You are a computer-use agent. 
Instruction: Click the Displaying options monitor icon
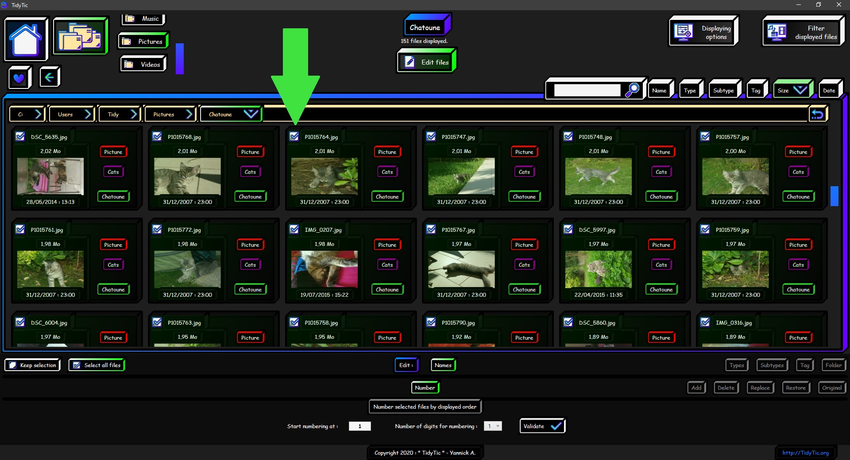click(x=683, y=32)
